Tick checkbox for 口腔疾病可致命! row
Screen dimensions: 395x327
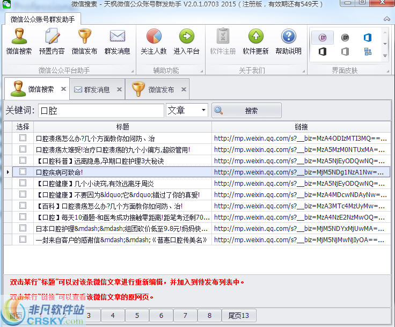click(x=23, y=172)
